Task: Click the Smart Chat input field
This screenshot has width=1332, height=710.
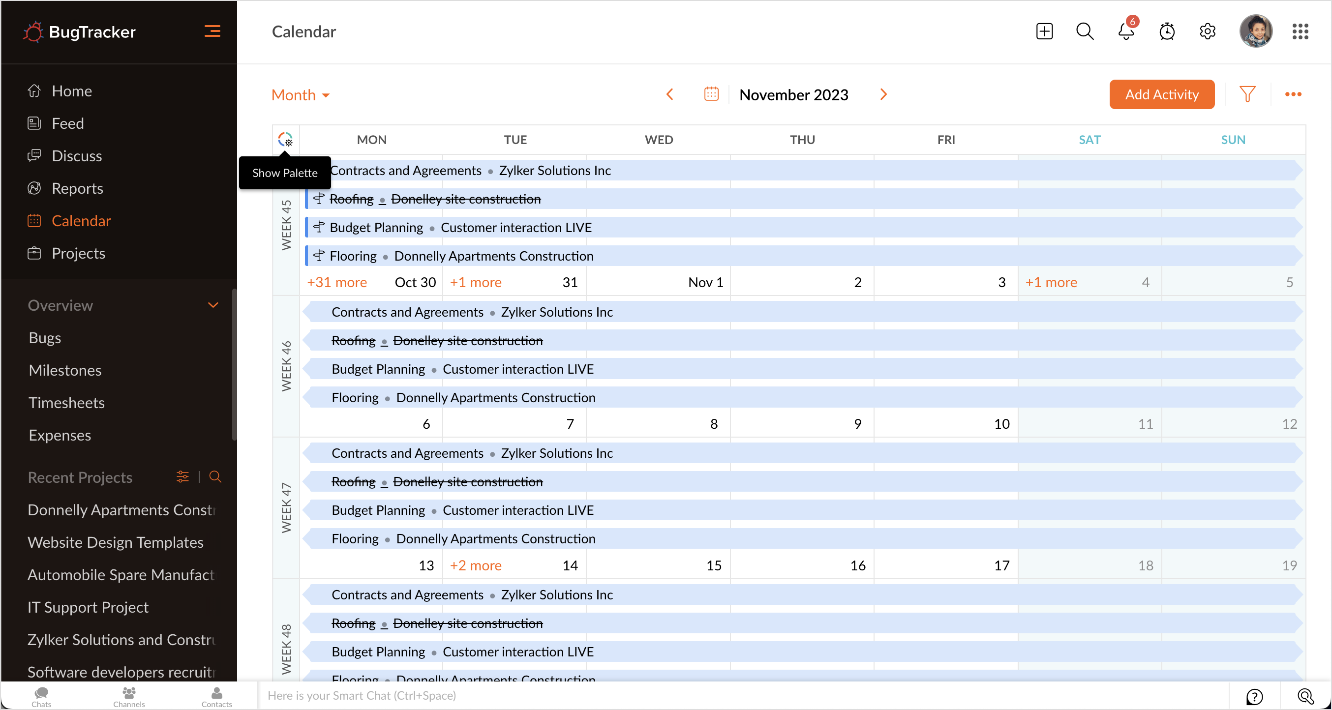Action: point(724,696)
